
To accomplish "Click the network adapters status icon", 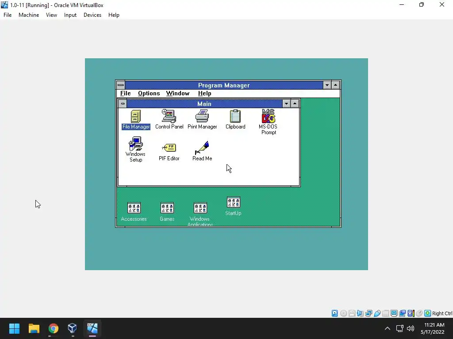I will point(369,313).
